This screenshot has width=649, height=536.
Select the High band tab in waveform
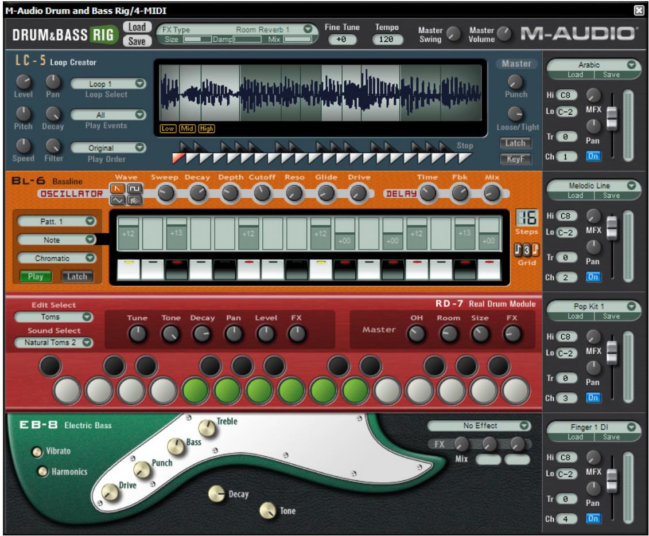point(207,128)
